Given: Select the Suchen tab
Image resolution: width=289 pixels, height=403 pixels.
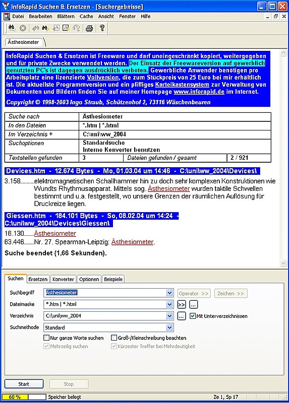Looking at the screenshot, I should pyautogui.click(x=16, y=279).
